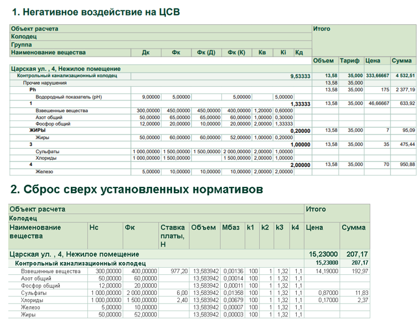The width and height of the screenshot is (419, 323).
Task: Click the 'ЖИРЫ' group row
Action: click(37, 131)
